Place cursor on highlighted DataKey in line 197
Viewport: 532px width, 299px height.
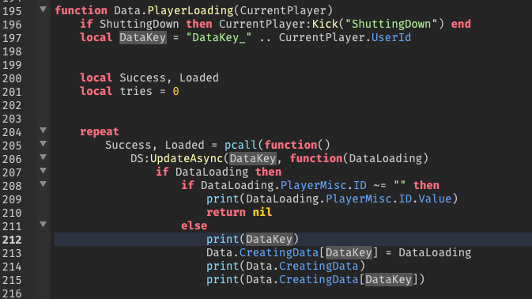143,37
